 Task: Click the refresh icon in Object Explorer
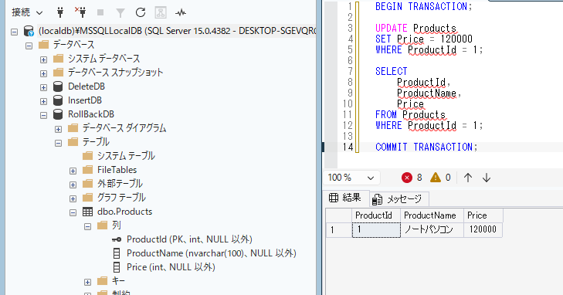tap(141, 12)
